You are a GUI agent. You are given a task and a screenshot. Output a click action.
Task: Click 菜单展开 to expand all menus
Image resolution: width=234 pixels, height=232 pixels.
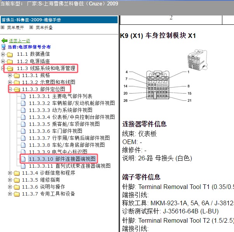16,27
